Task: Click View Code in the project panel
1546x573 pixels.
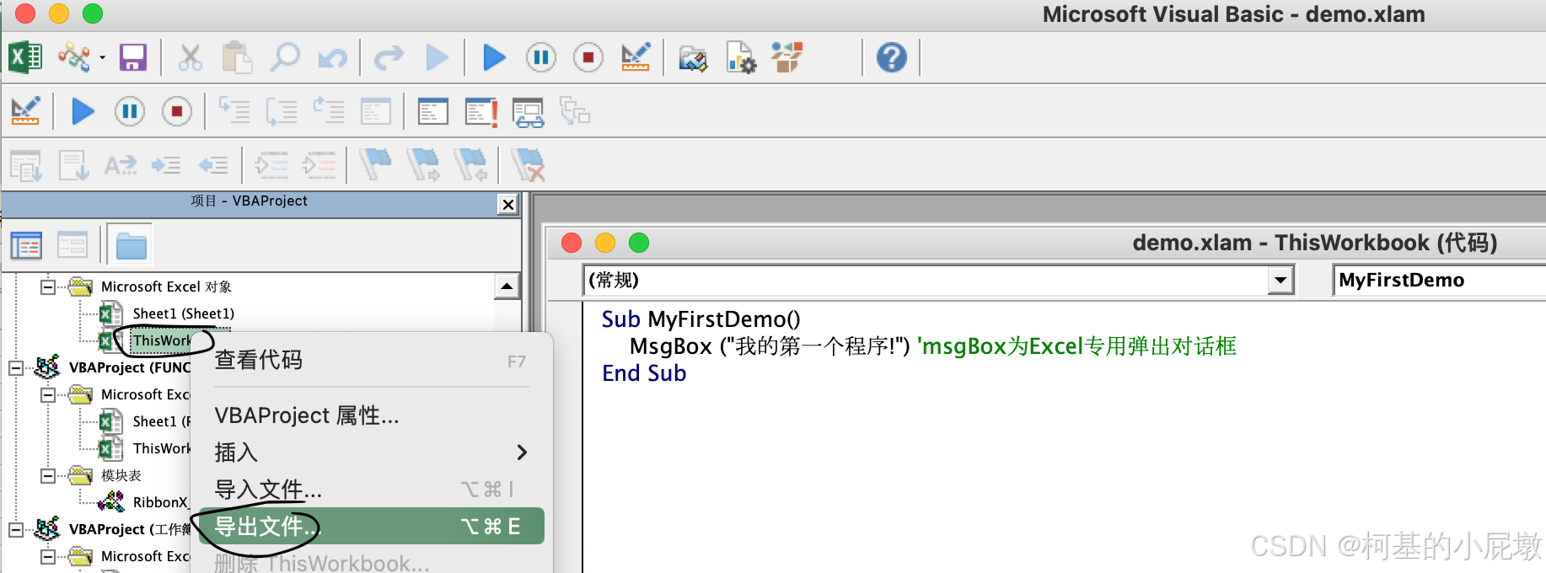Action: 26,245
